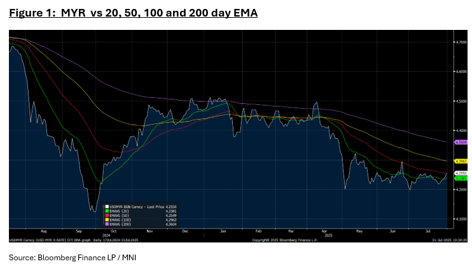
Task: Click the Jun month label on the time axis
Action: 392,232
